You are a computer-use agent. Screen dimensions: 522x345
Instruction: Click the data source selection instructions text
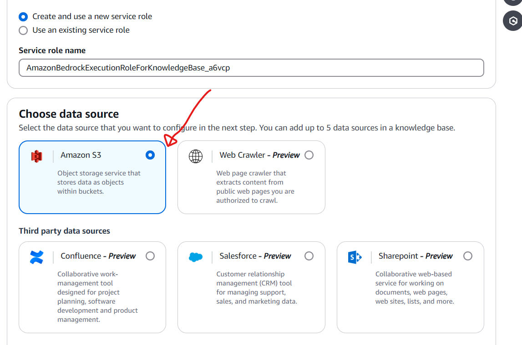tap(237, 128)
